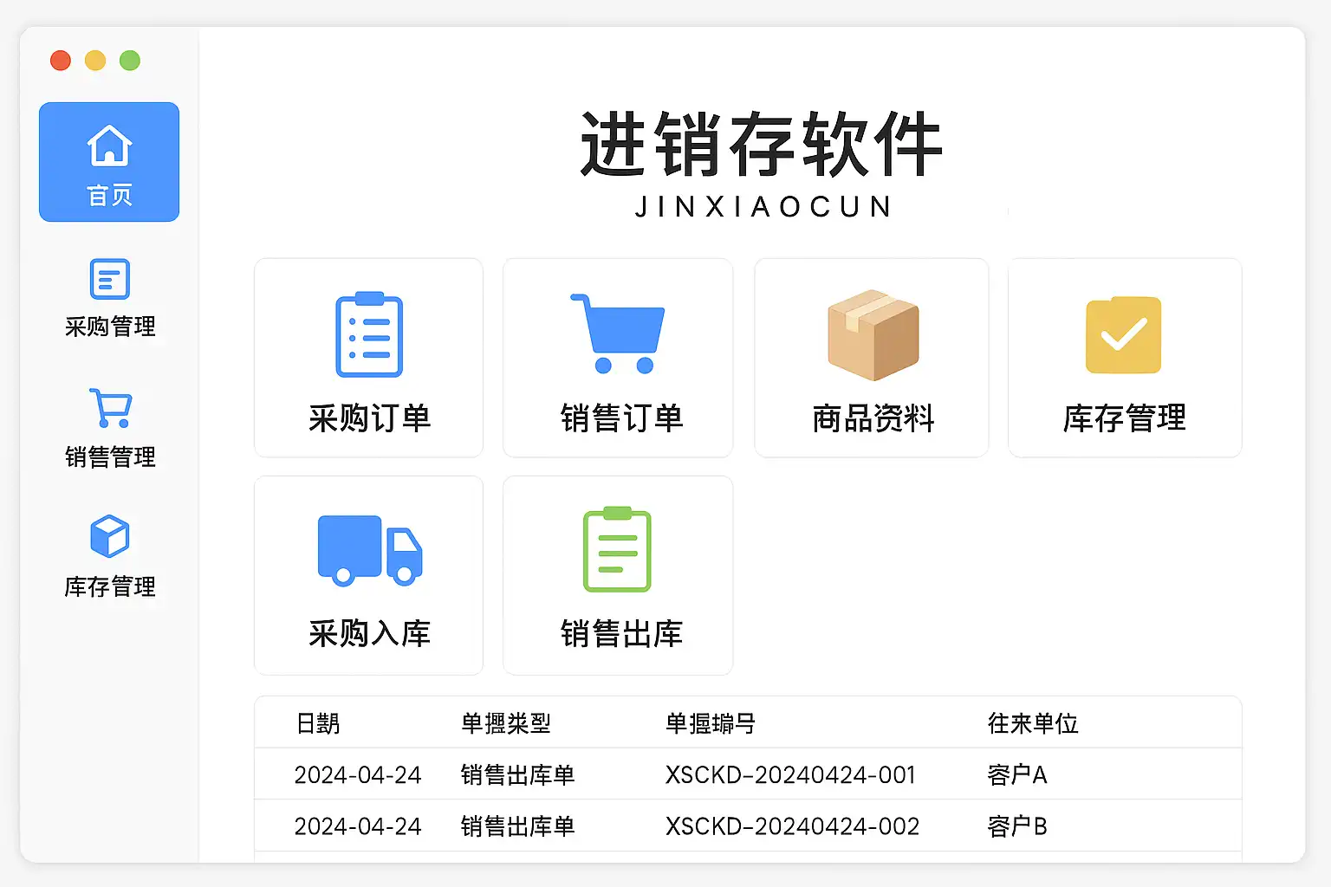Screen dimensions: 1331x887
Task: Open 销售管理 cart icon in the sidebar
Action: (110, 408)
